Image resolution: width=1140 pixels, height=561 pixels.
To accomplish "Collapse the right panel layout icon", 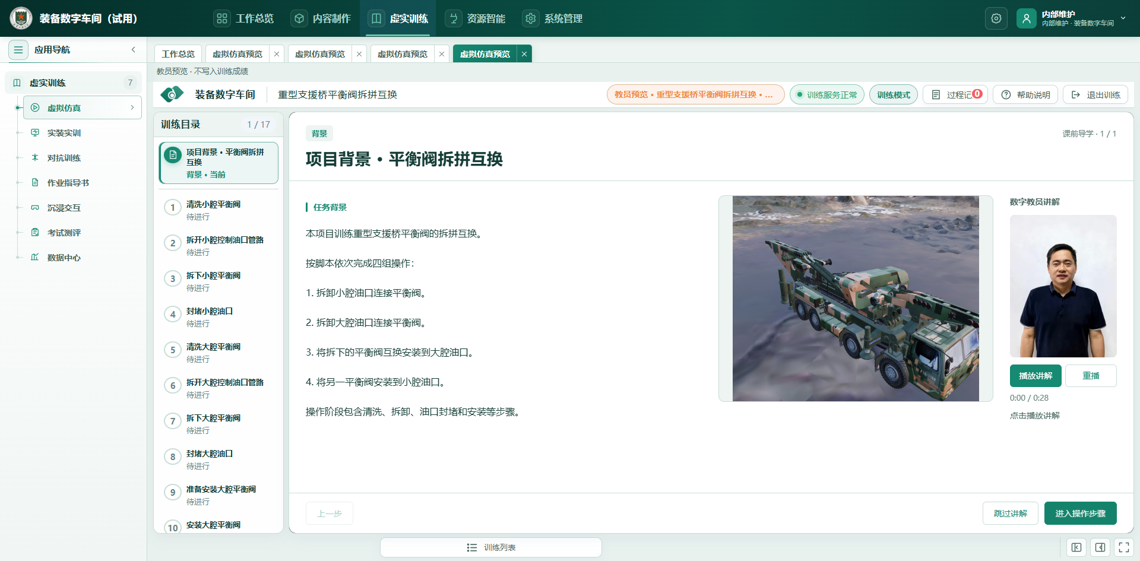I will point(1100,547).
